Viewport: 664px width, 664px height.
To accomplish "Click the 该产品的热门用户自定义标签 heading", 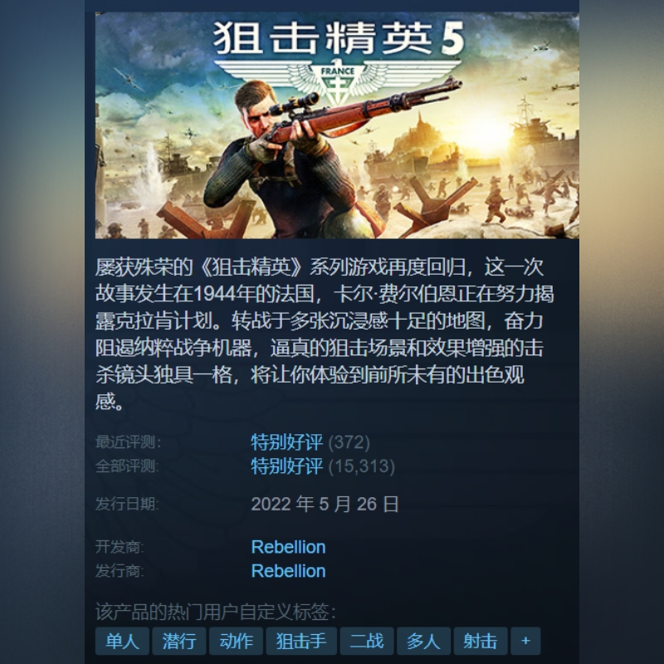I will 216,612.
